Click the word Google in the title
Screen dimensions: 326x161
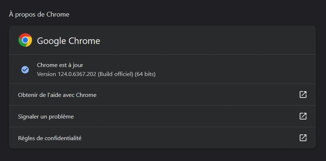click(52, 41)
